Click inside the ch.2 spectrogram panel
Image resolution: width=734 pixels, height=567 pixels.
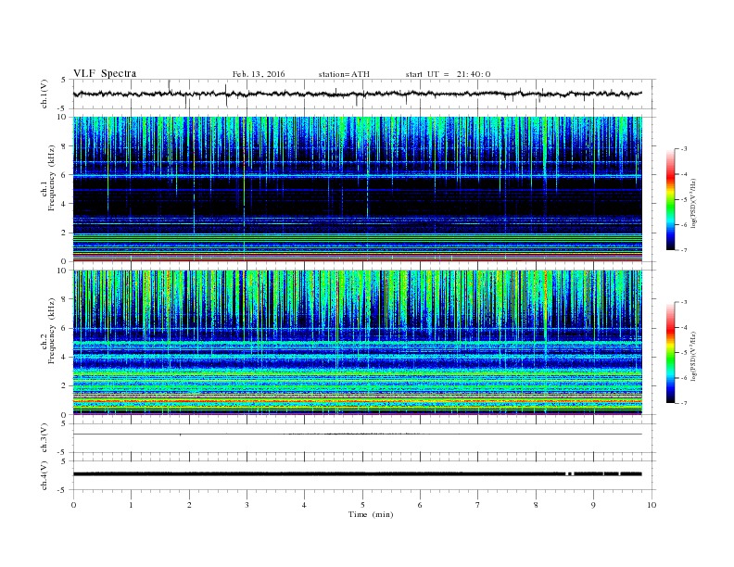click(358, 343)
